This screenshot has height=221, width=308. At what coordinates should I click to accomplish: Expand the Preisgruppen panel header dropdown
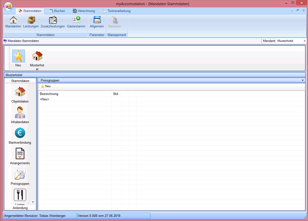[303, 80]
